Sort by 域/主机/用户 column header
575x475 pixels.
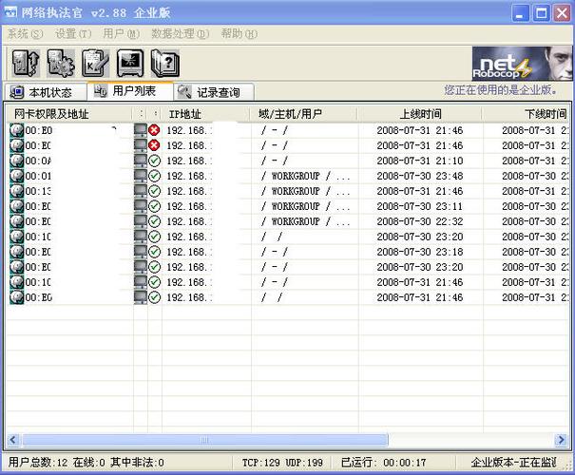point(303,114)
